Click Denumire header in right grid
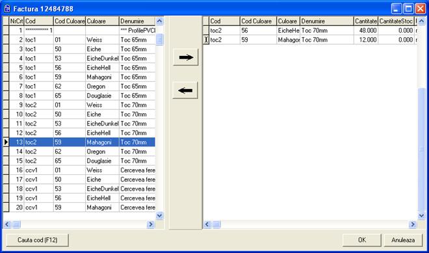 [x=327, y=21]
